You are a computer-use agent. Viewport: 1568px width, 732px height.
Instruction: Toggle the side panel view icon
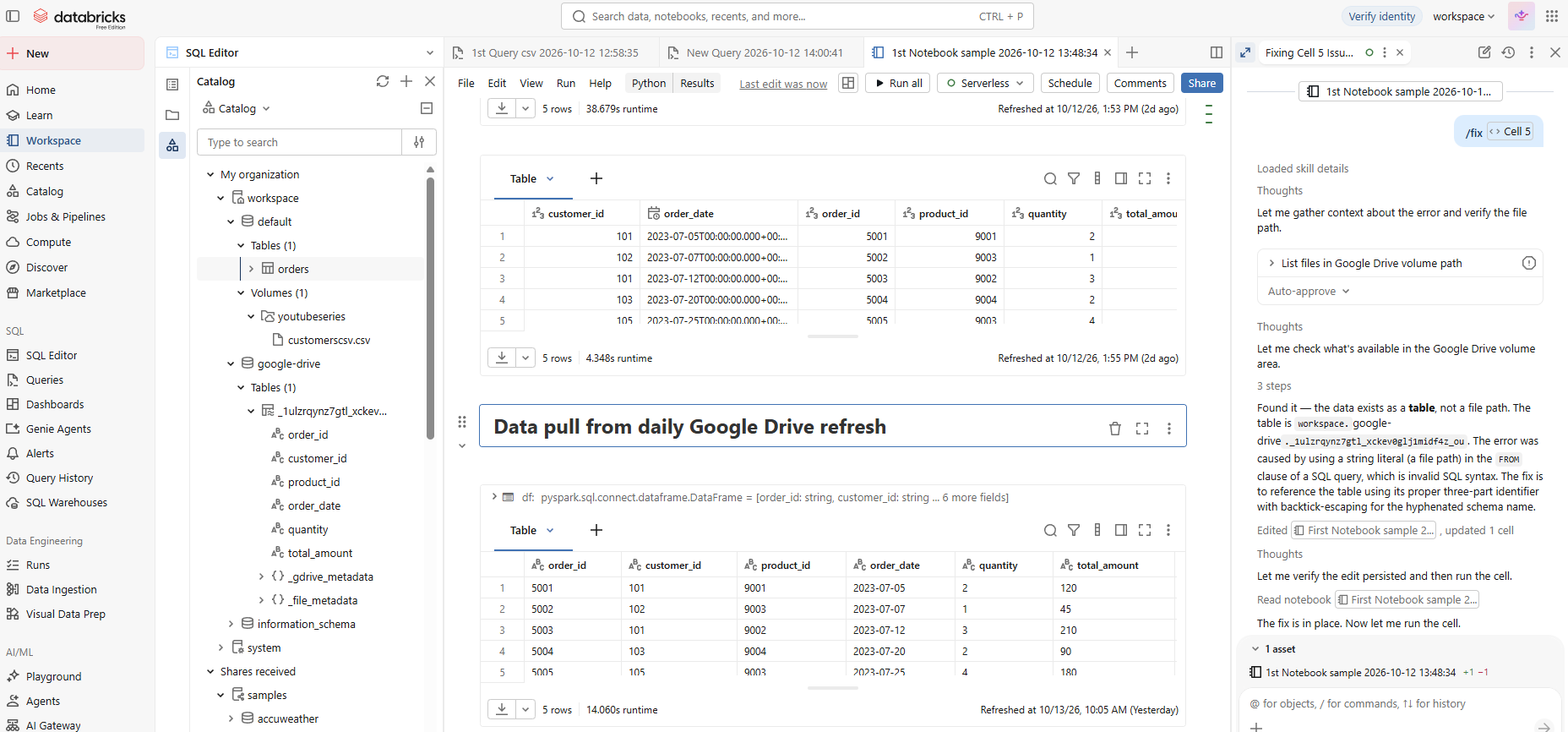pos(1217,52)
